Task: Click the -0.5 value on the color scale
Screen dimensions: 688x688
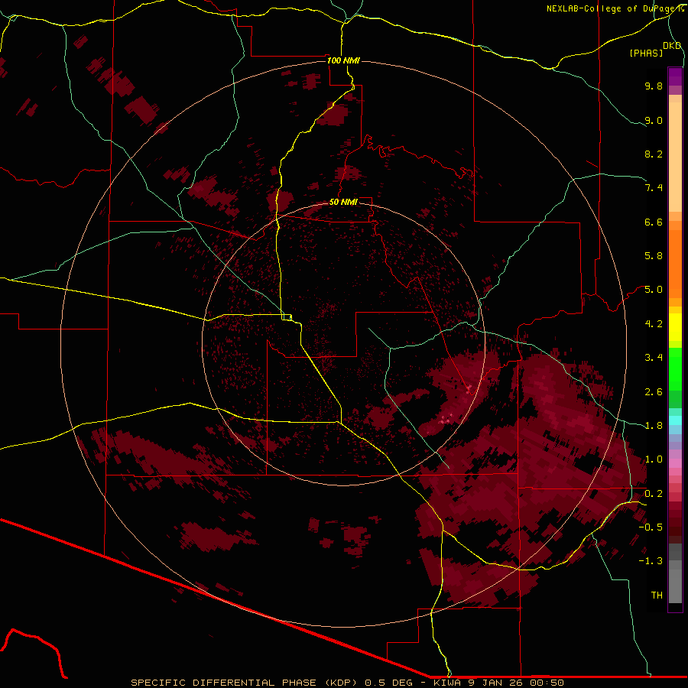Action: [651, 527]
